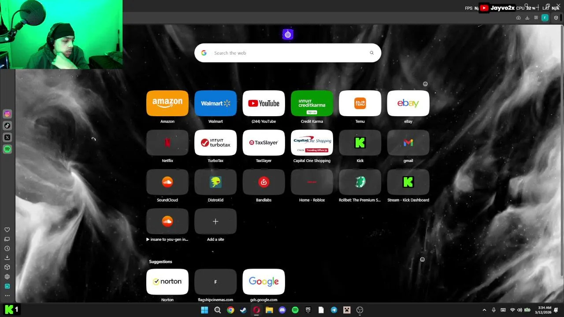The height and width of the screenshot is (317, 564).
Task: Open Instagram in the Opera sidebar
Action: [x=7, y=114]
